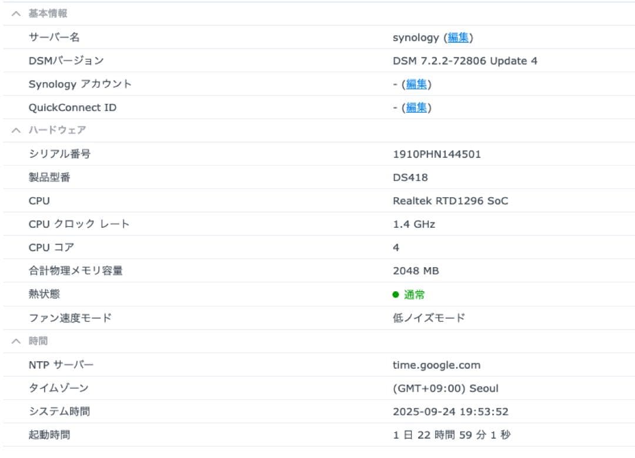
Task: Click 編集 for the Synology アカウント
Action: click(416, 84)
